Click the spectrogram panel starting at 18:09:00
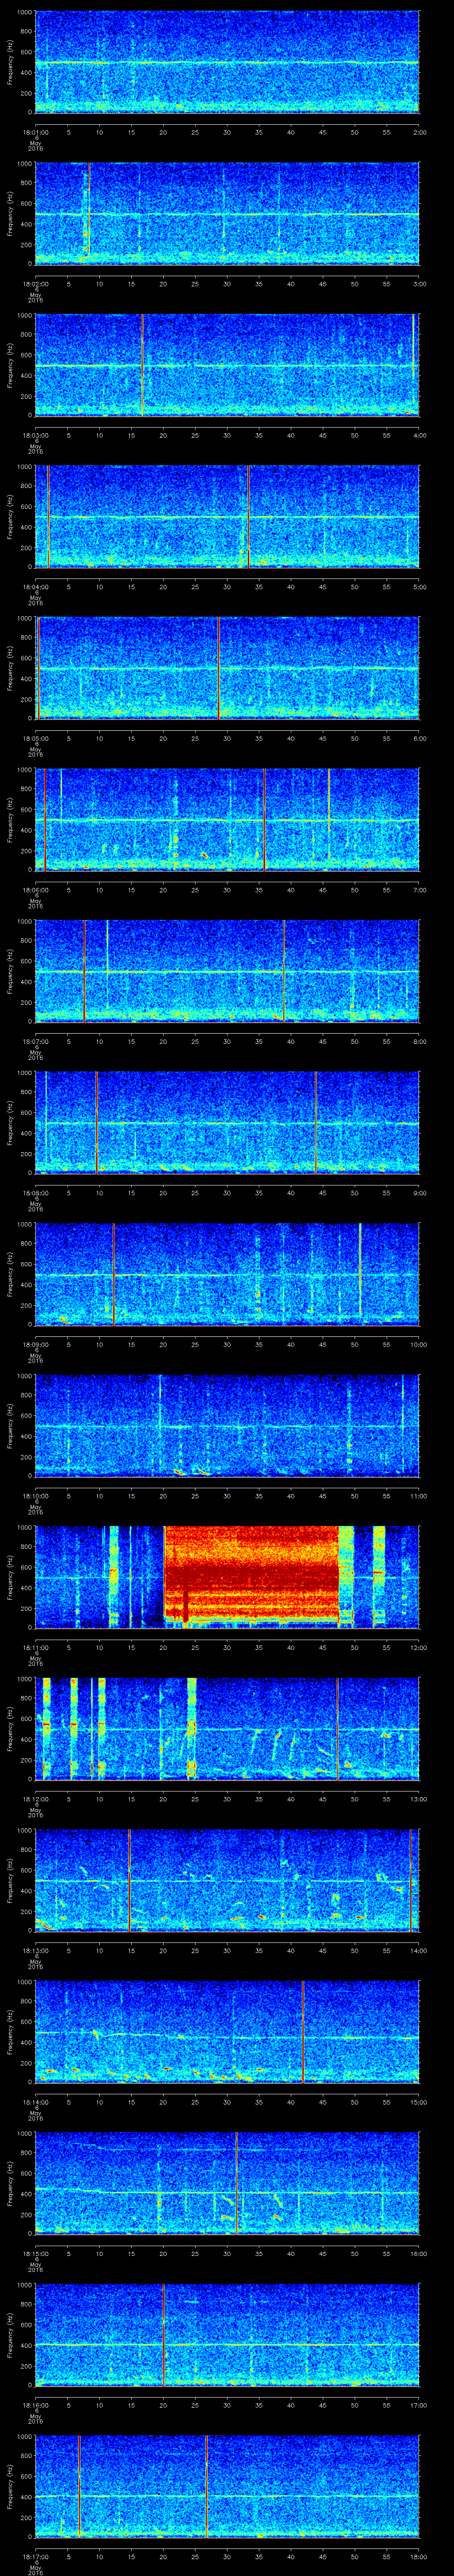Viewport: 454px width, 2576px height. coord(227,1274)
